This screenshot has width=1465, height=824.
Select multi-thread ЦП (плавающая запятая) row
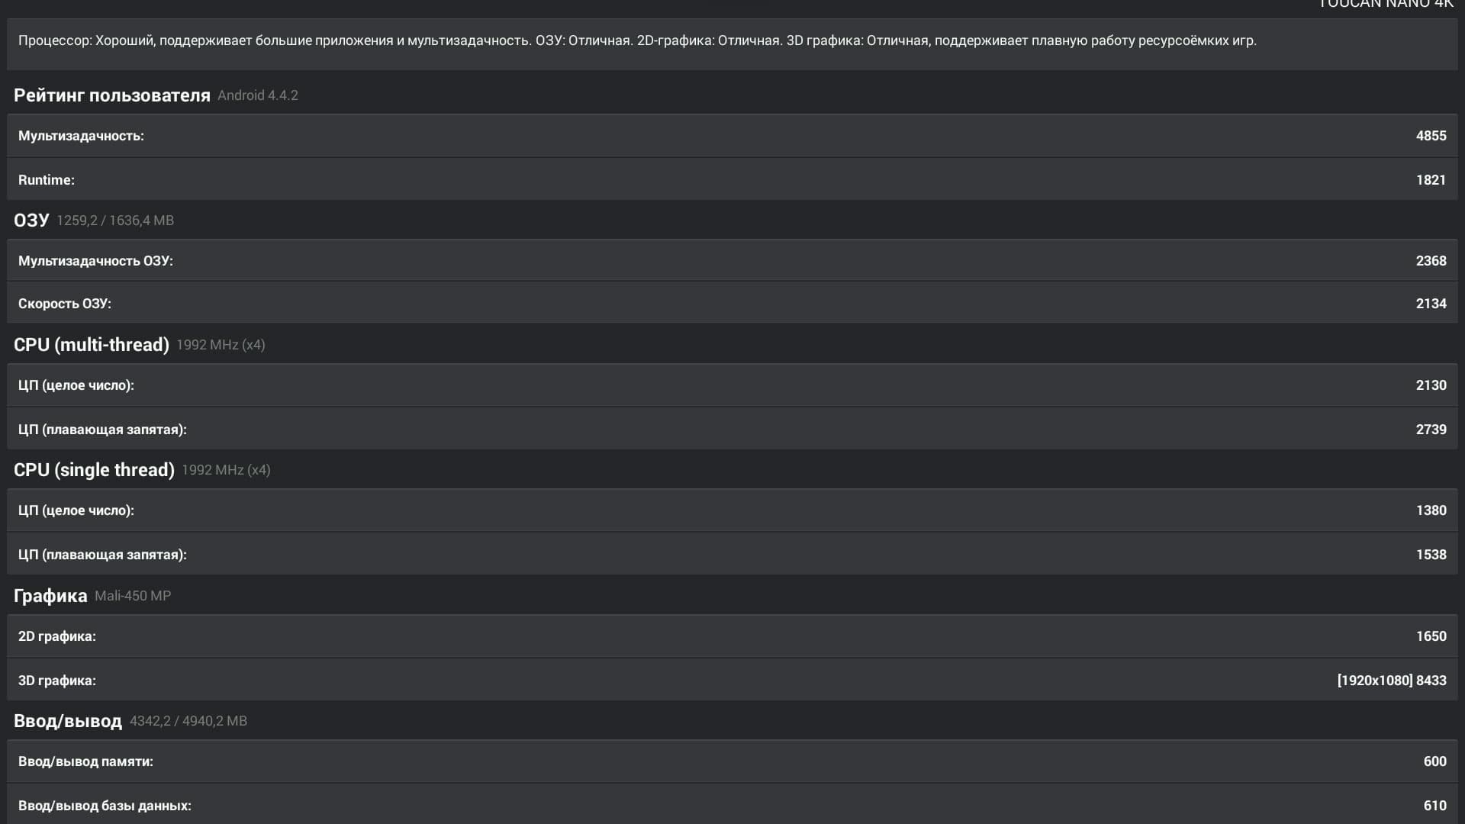click(x=732, y=430)
